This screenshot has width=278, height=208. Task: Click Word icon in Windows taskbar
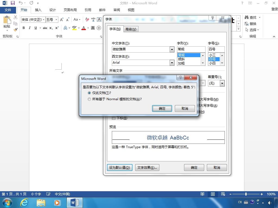click(x=75, y=203)
